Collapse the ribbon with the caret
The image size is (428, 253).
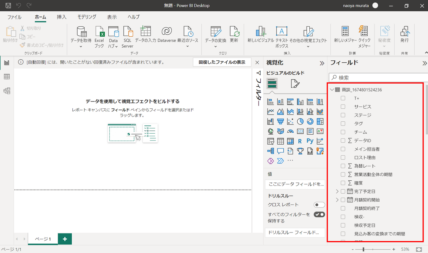pyautogui.click(x=426, y=52)
